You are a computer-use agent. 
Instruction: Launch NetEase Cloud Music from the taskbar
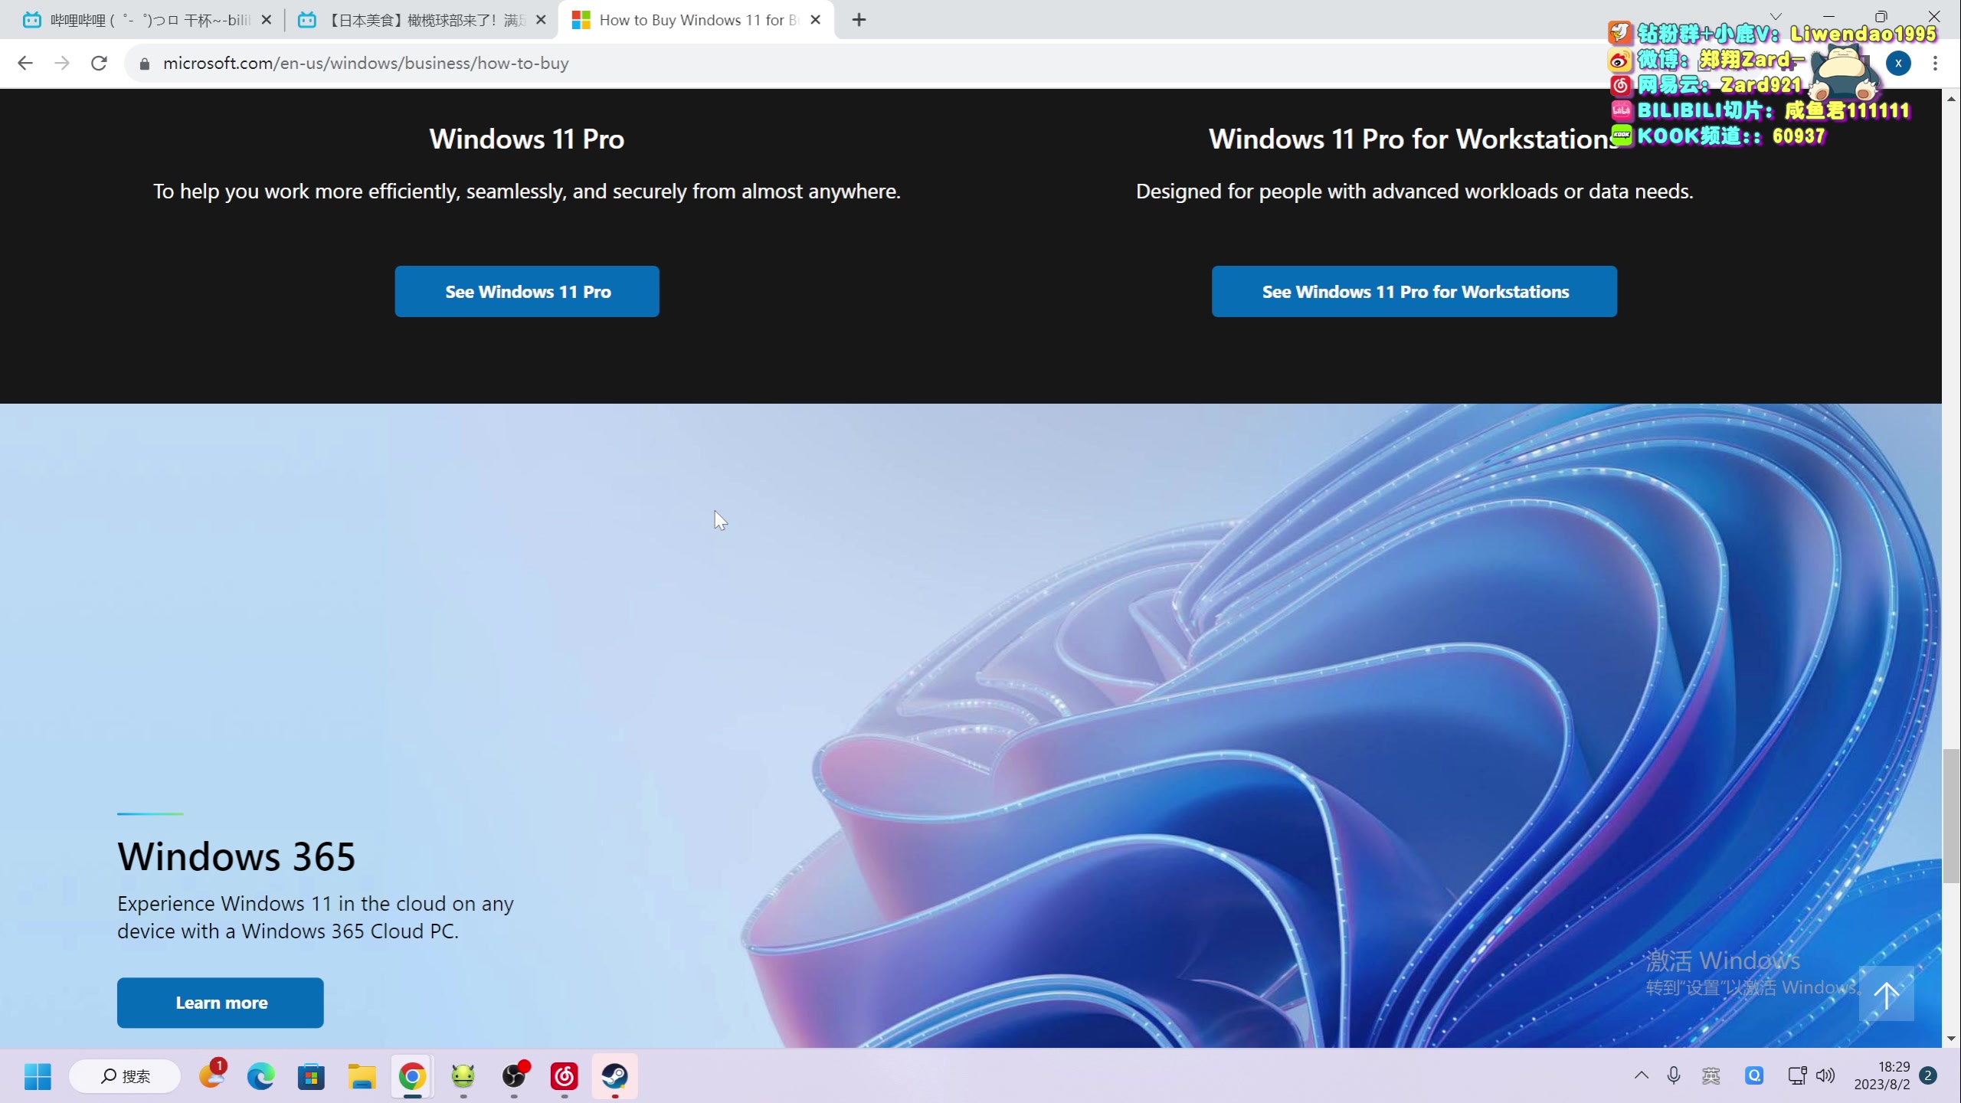[565, 1076]
